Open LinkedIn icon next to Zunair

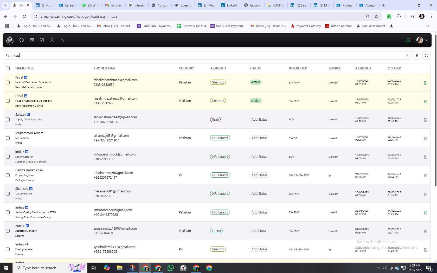coord(27,226)
